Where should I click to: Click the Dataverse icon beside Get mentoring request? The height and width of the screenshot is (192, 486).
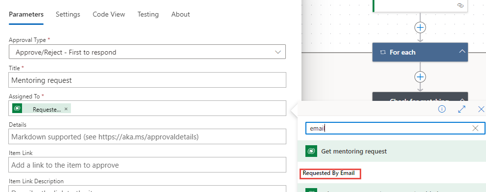tap(311, 151)
